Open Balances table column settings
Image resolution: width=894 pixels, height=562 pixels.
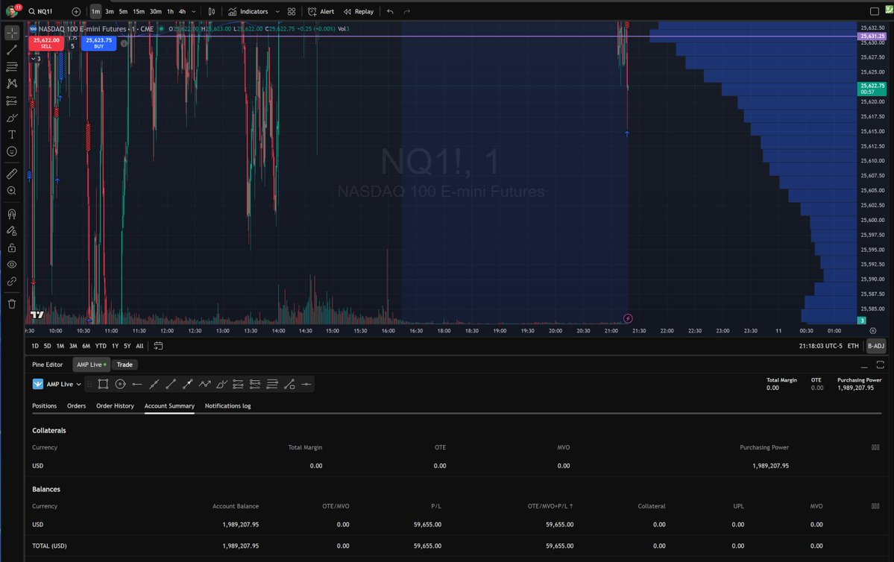[875, 506]
